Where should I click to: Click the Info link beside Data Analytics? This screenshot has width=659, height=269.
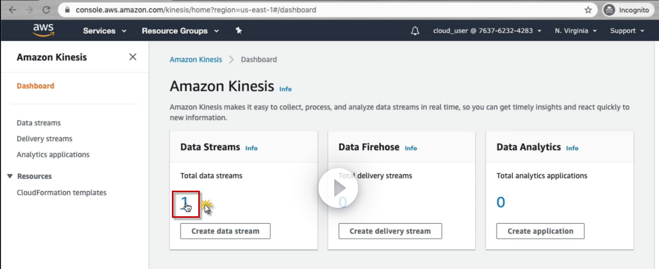pos(572,148)
